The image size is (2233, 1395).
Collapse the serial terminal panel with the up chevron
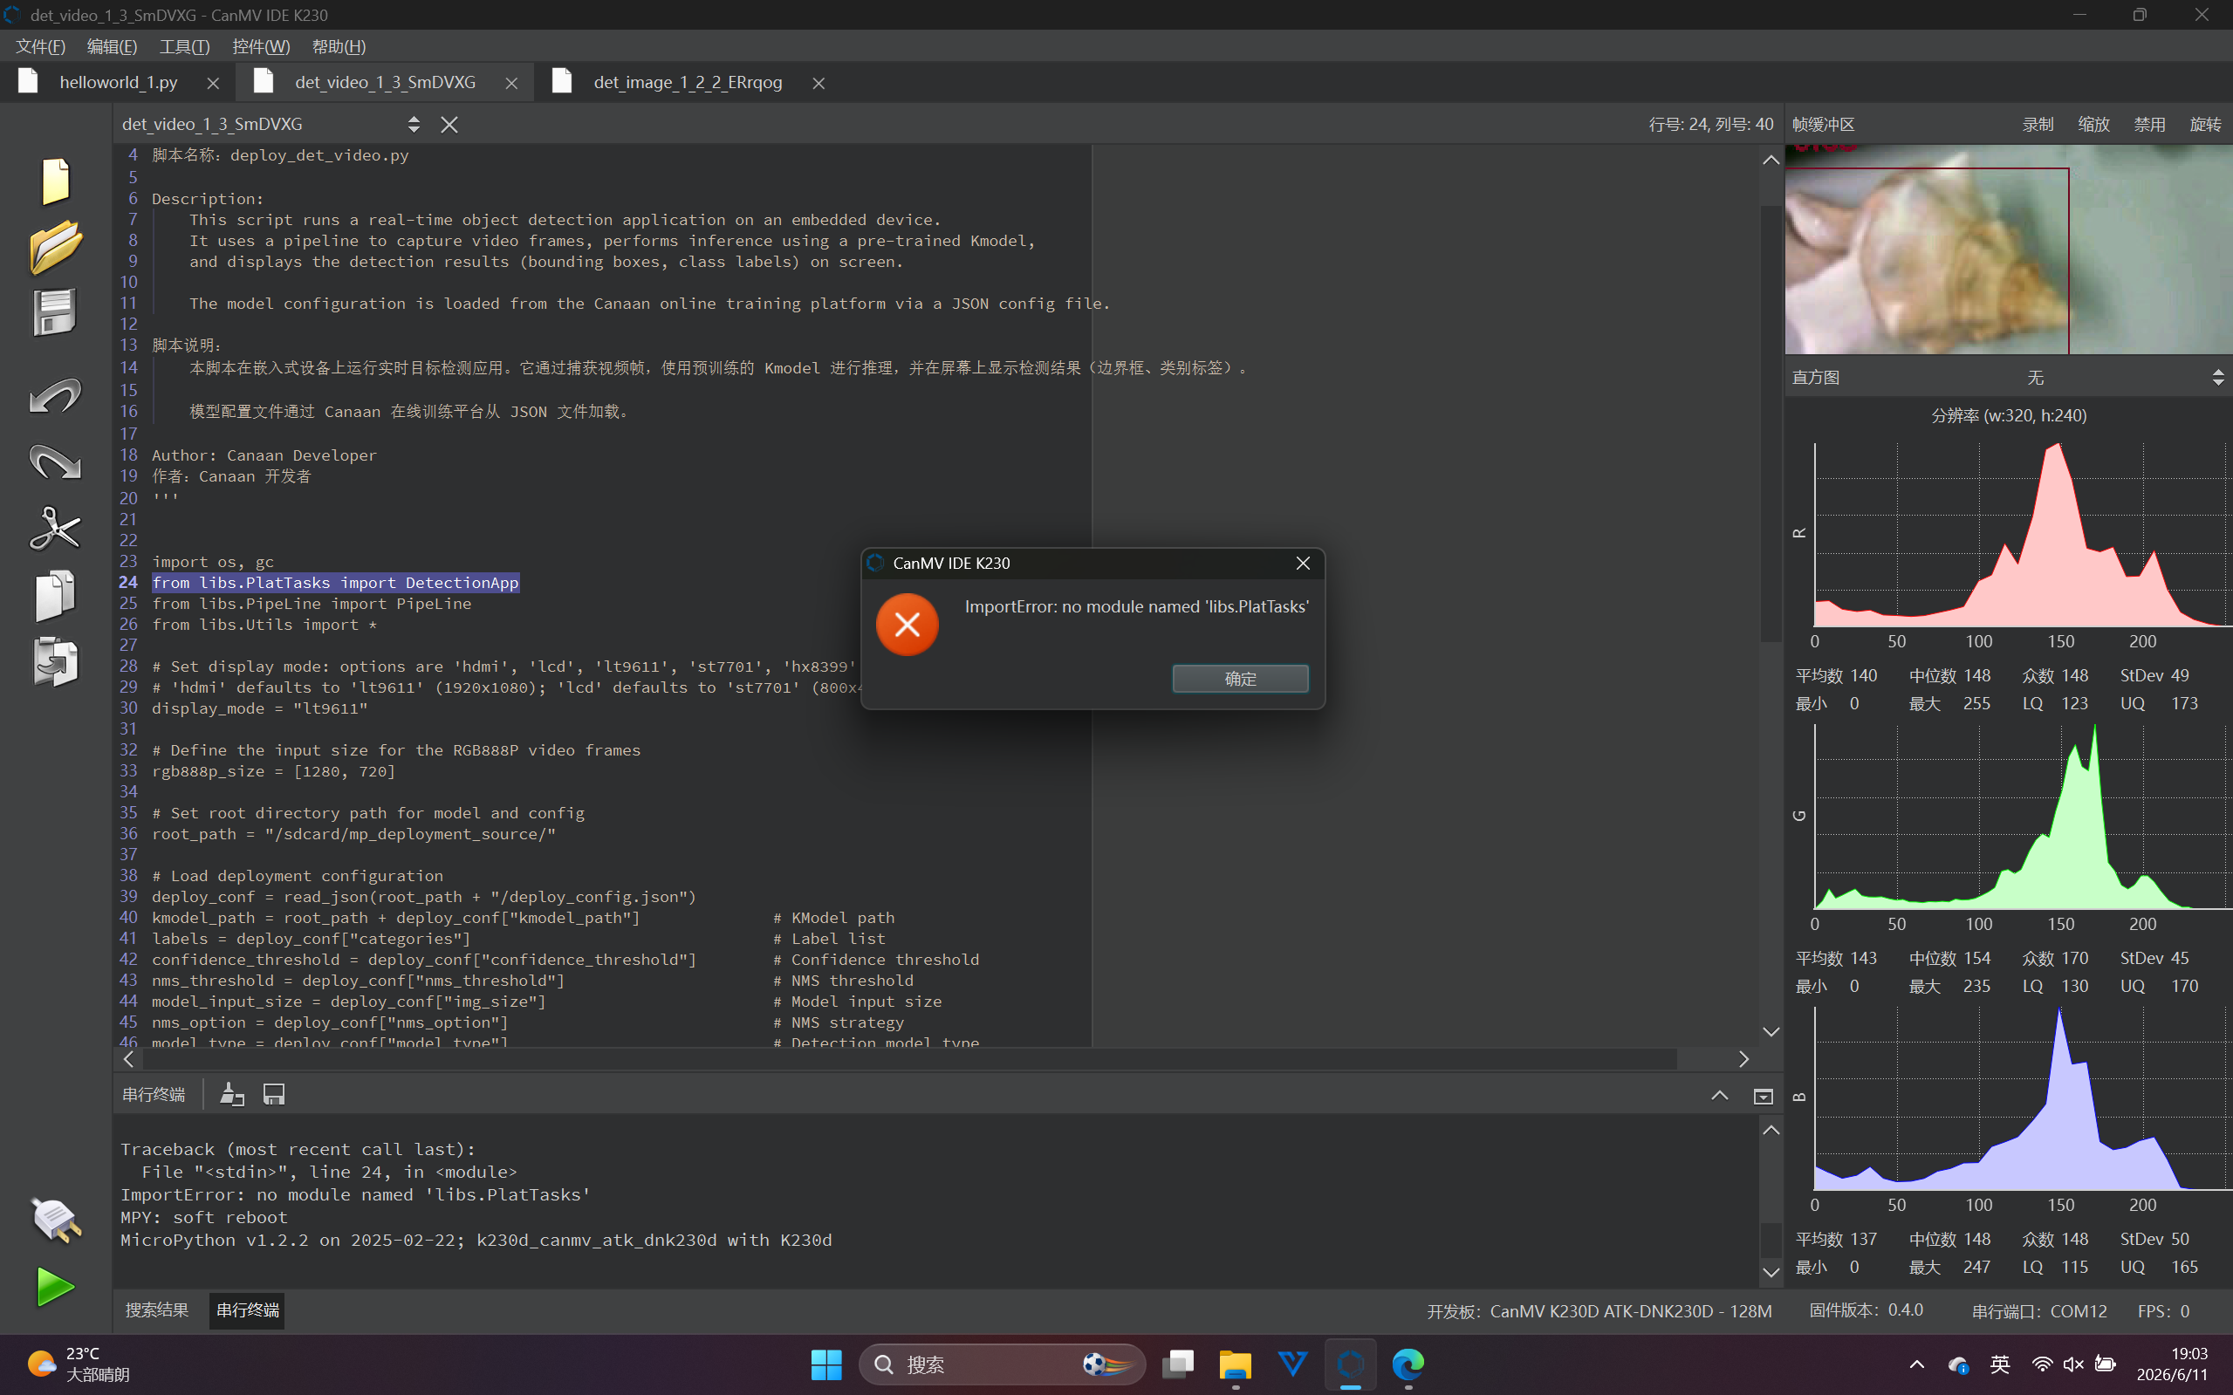[1720, 1095]
